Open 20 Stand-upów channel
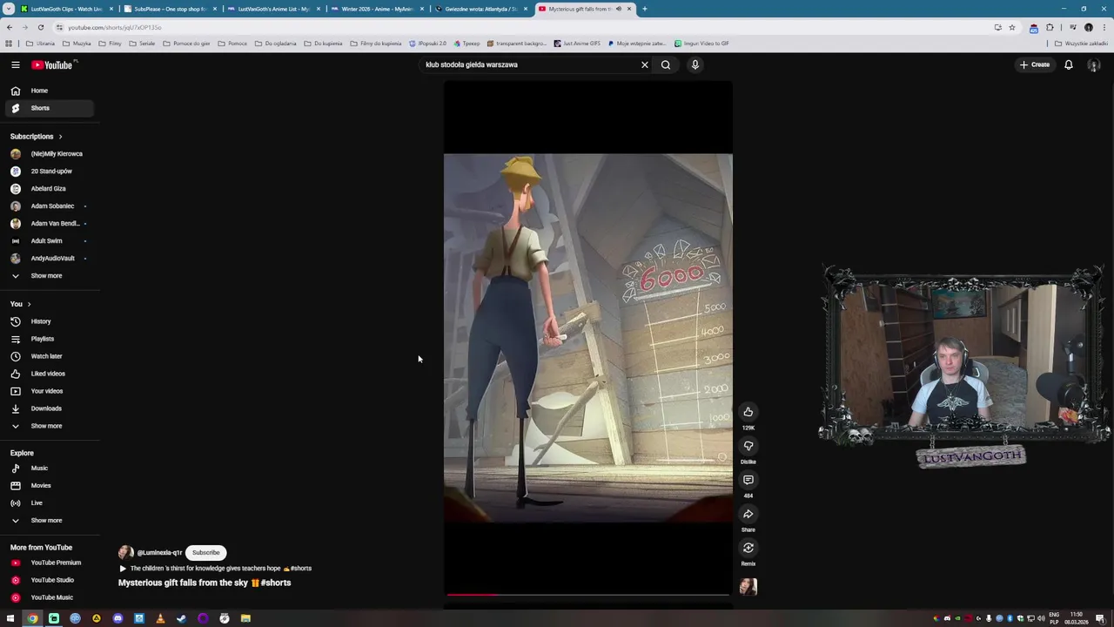This screenshot has height=627, width=1114. pos(48,172)
